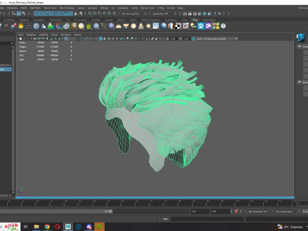Click the MEL command line input
The height and width of the screenshot is (231, 308).
(207, 219)
